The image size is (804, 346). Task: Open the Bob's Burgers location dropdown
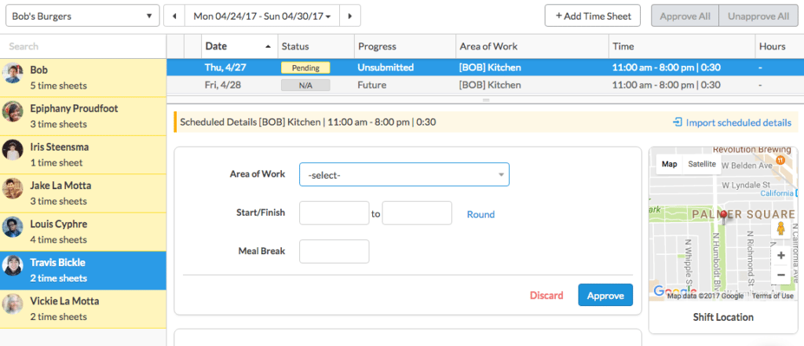coord(82,16)
